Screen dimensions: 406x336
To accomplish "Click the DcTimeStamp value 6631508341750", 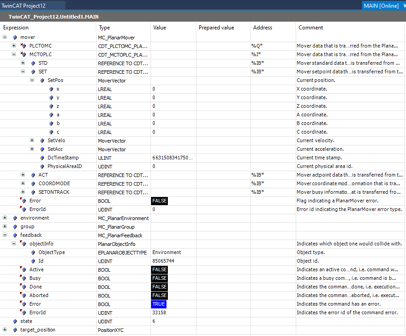I will tap(172, 158).
